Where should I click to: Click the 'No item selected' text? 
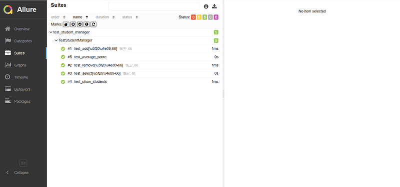point(312,11)
